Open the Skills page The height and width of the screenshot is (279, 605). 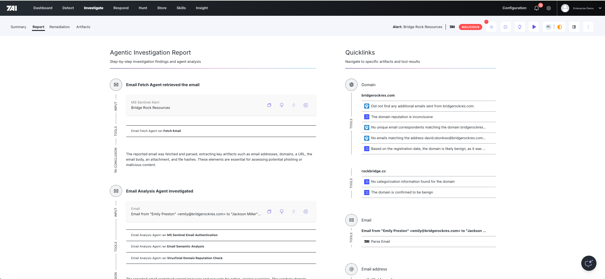181,8
